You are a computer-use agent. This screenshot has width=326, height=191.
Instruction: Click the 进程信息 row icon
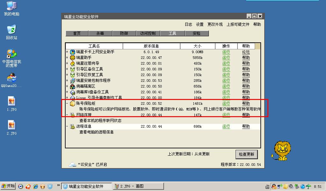point(72,126)
